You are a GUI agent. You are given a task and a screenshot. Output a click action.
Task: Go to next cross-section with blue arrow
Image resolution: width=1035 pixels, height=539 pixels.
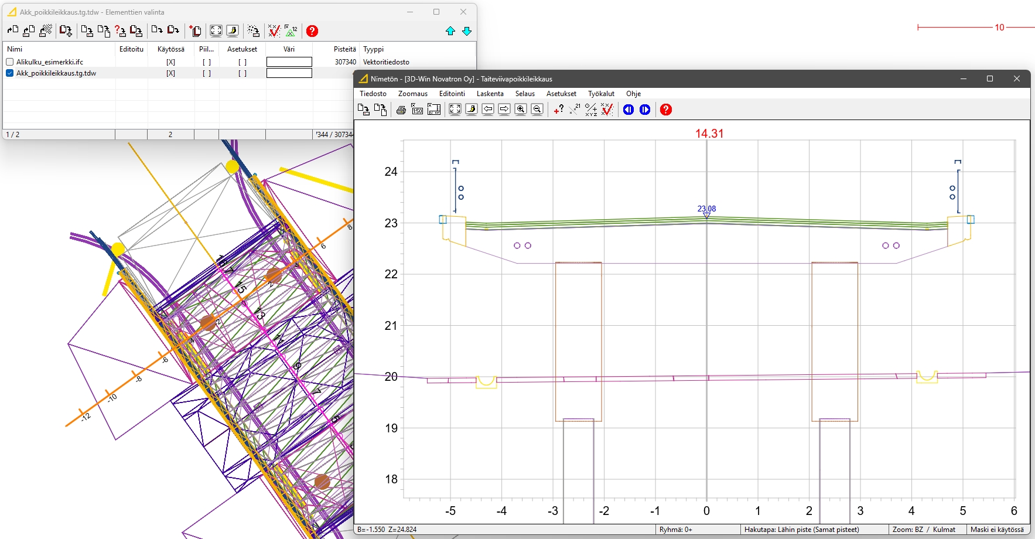coord(645,110)
